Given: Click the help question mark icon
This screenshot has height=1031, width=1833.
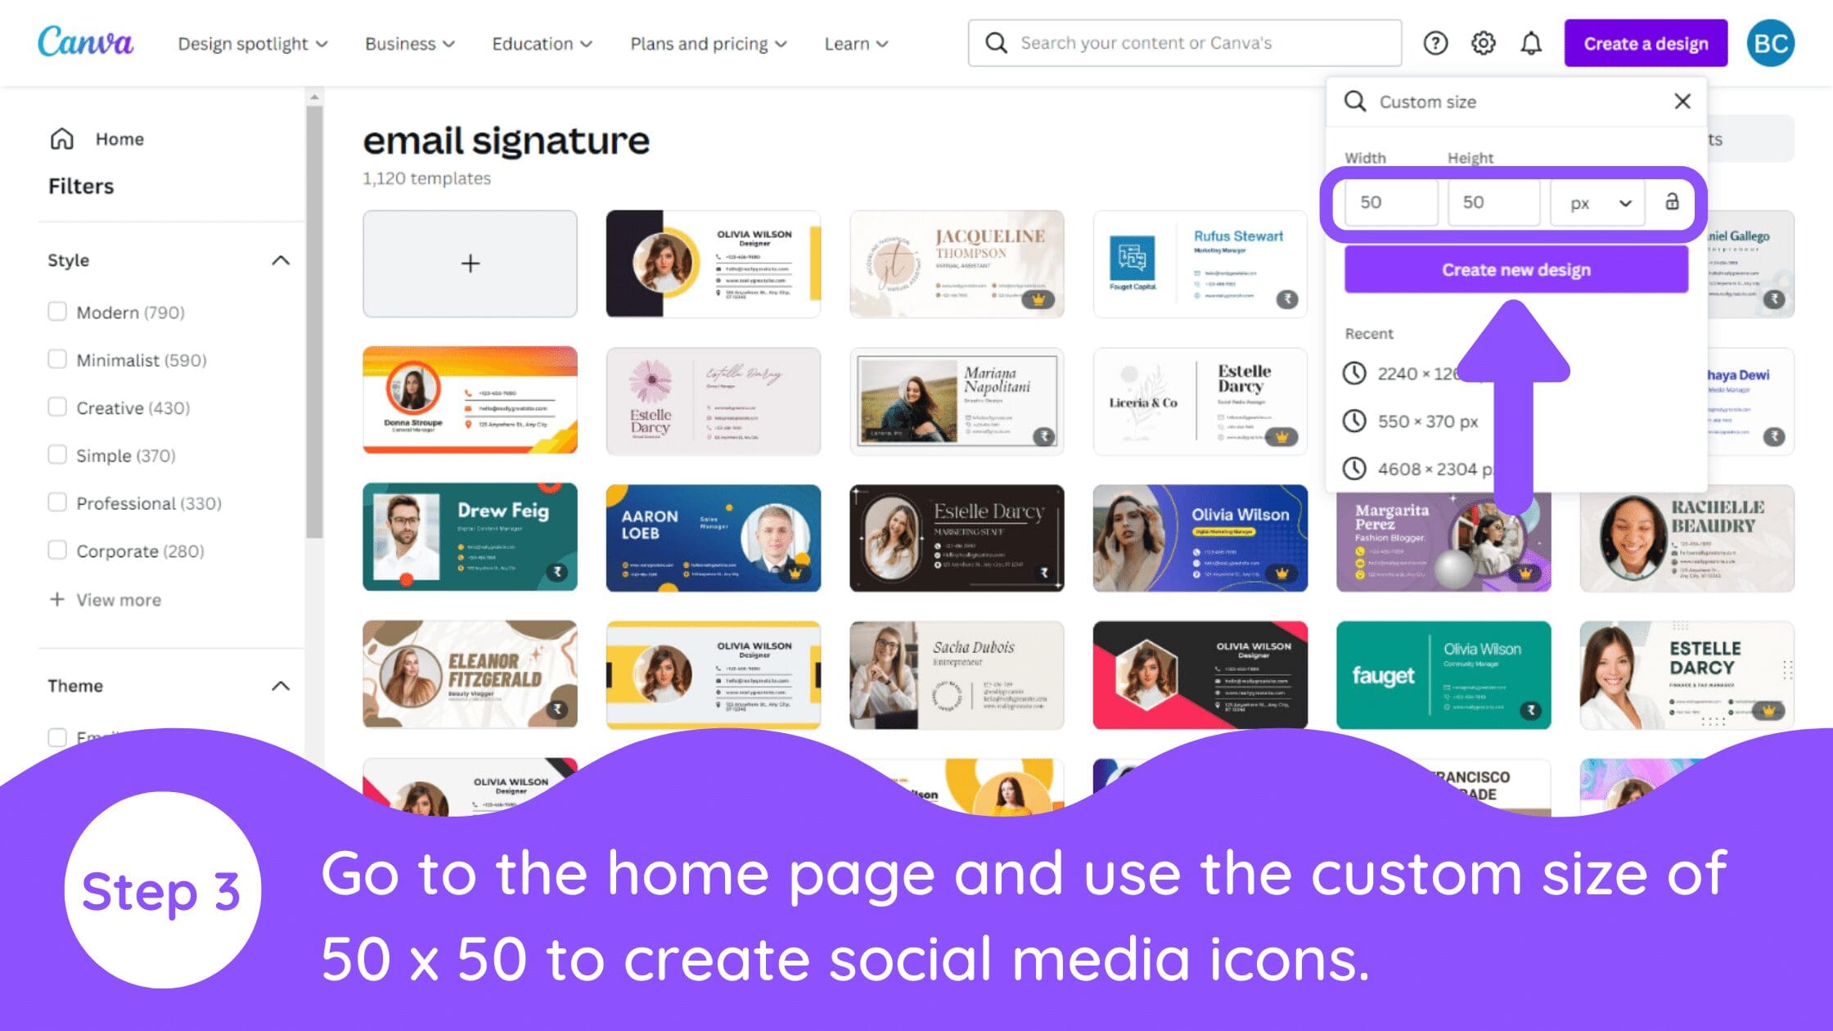Looking at the screenshot, I should point(1435,43).
